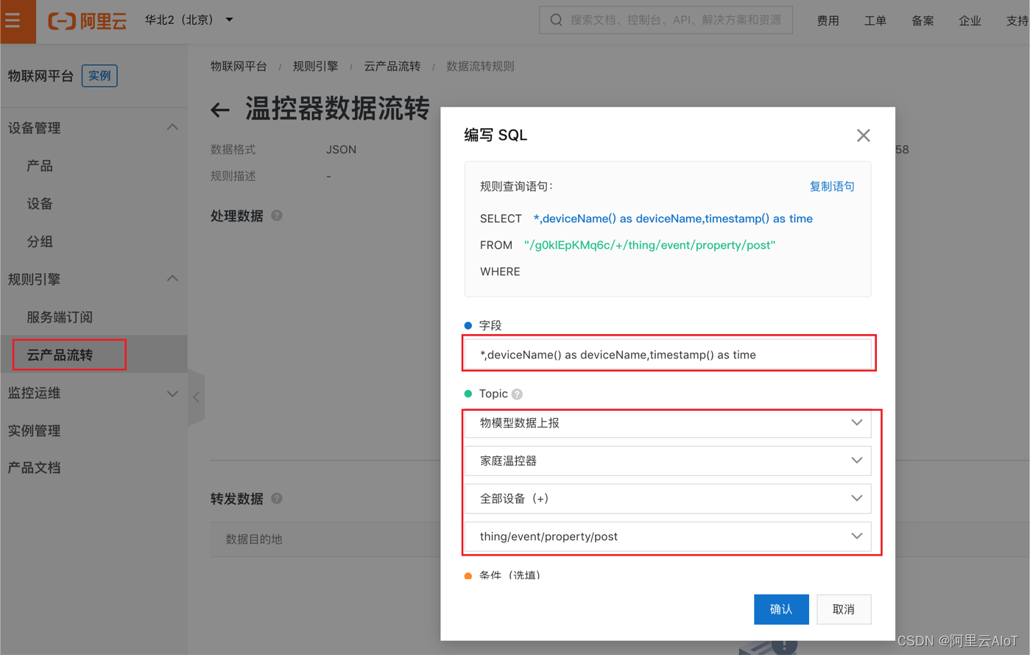
Task: Click the Aliyun logo
Action: (x=88, y=21)
